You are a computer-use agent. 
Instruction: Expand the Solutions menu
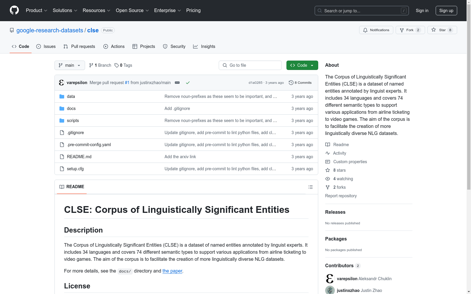tap(65, 10)
